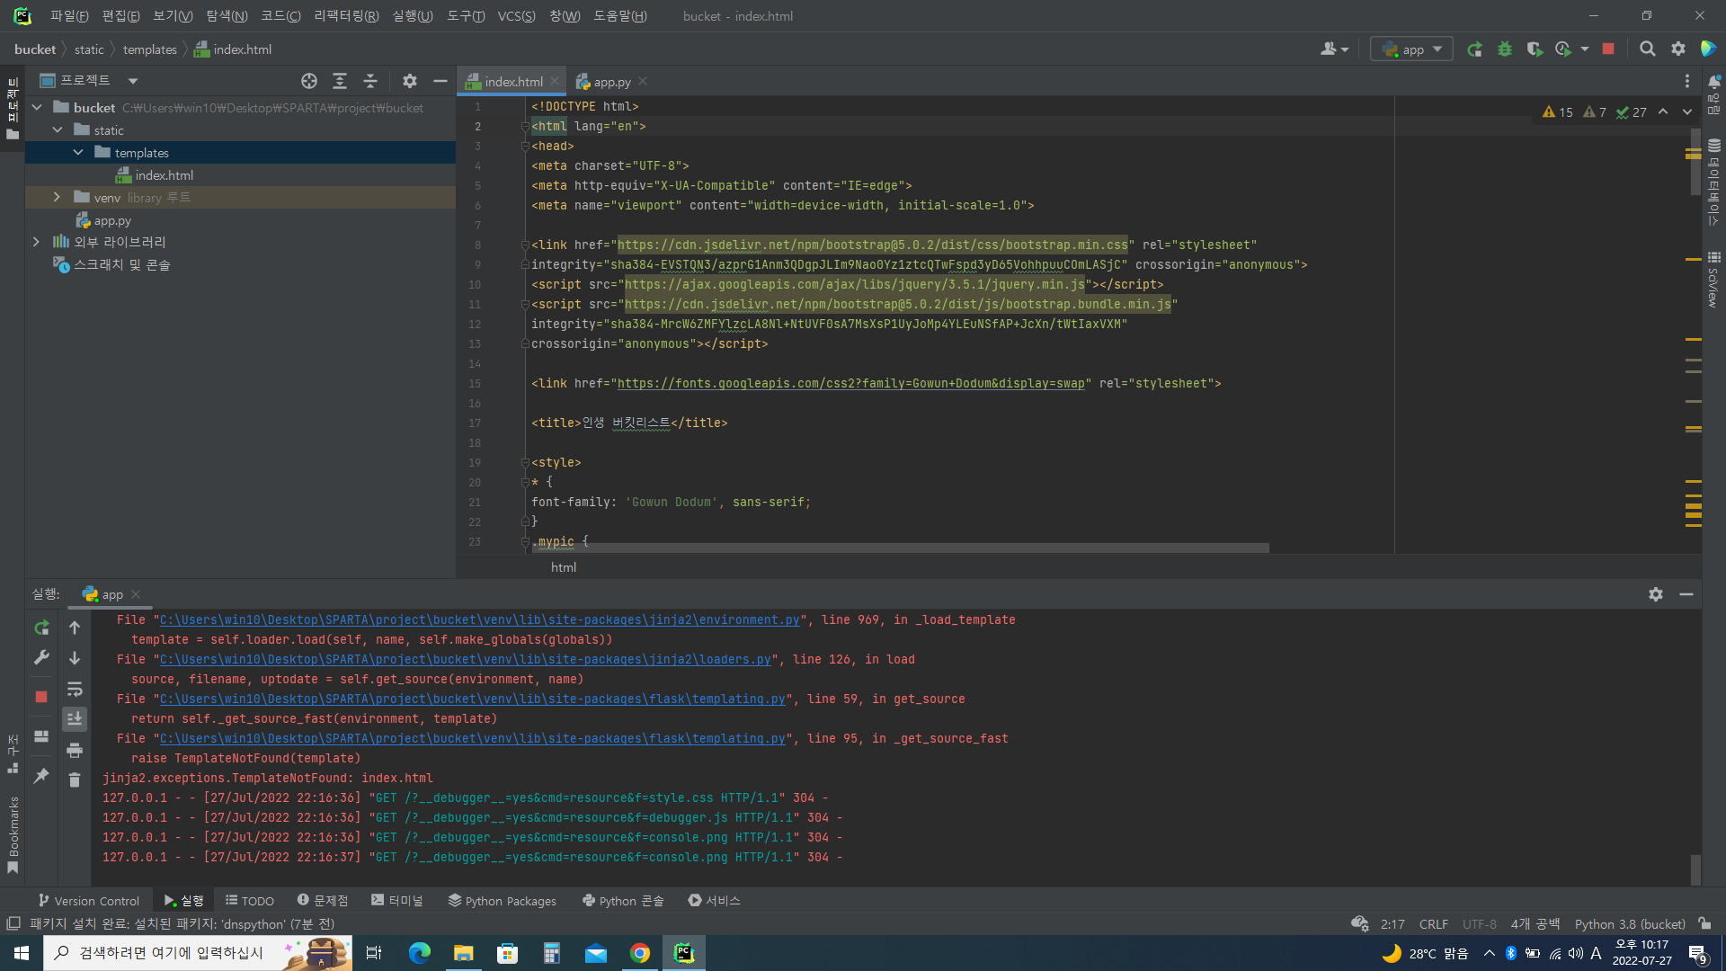Open the 파일(F) menu

click(69, 16)
